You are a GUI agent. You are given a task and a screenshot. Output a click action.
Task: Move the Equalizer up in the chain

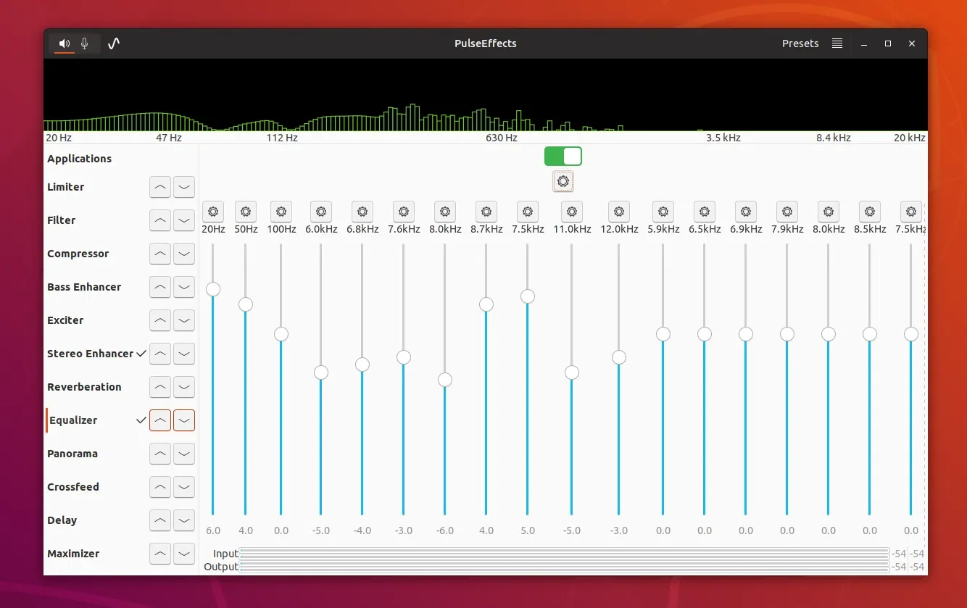160,420
